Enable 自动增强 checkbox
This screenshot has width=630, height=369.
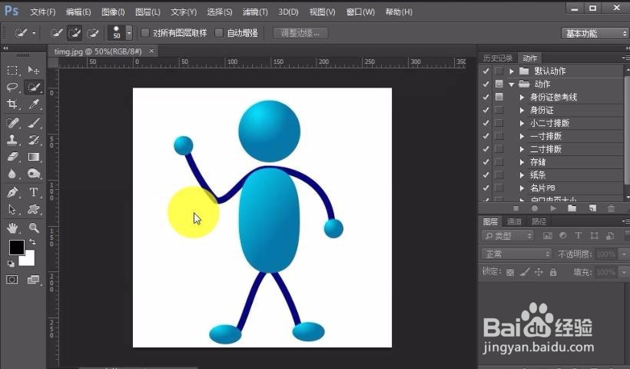219,33
